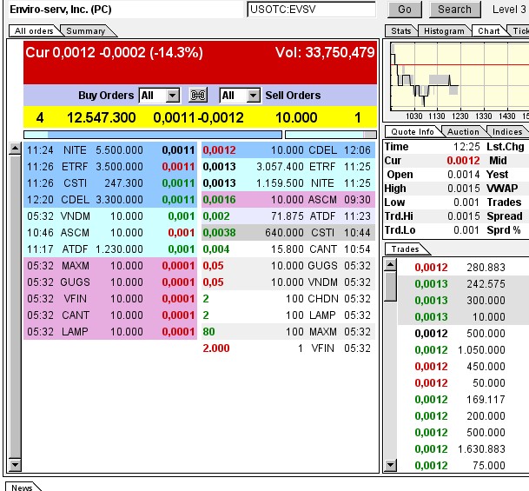Select the Chart tab
This screenshot has height=491, width=529.
click(x=489, y=30)
